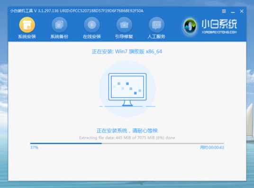Click the 'Extracting file data' status line

click(x=127, y=138)
